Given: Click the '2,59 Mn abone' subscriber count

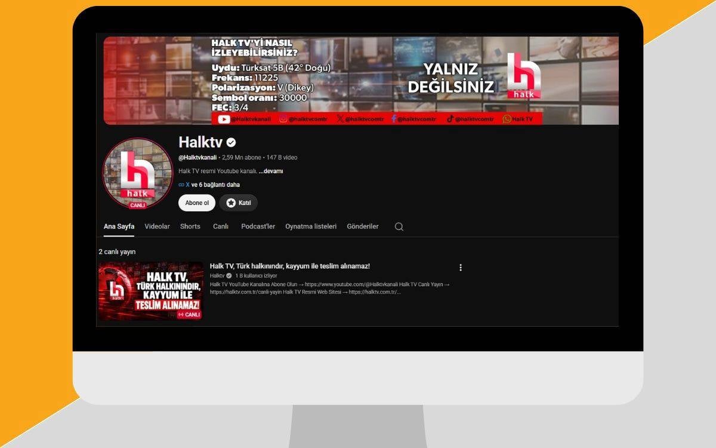Looking at the screenshot, I should [x=242, y=158].
